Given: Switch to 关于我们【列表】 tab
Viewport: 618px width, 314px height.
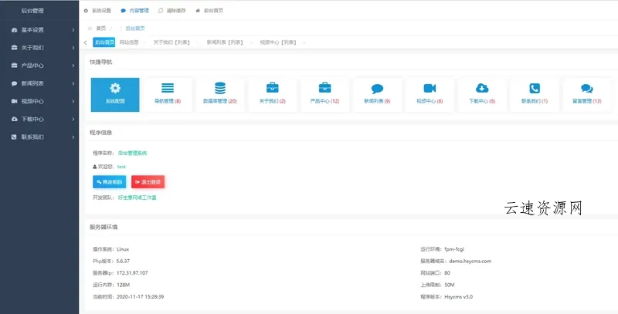Looking at the screenshot, I should tap(171, 42).
